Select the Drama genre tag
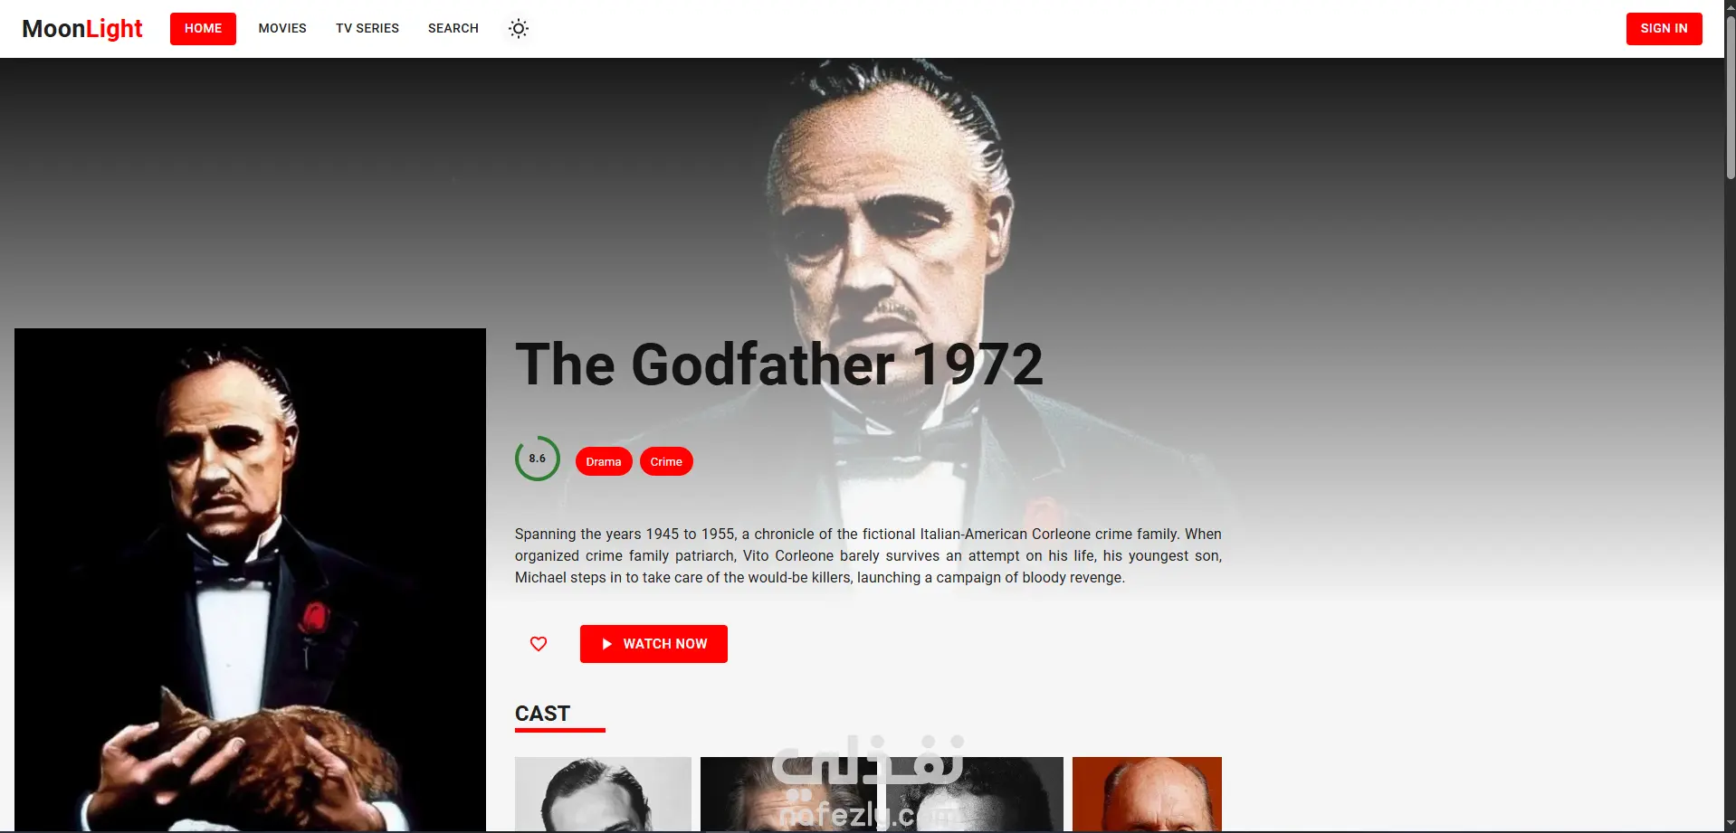 click(604, 461)
